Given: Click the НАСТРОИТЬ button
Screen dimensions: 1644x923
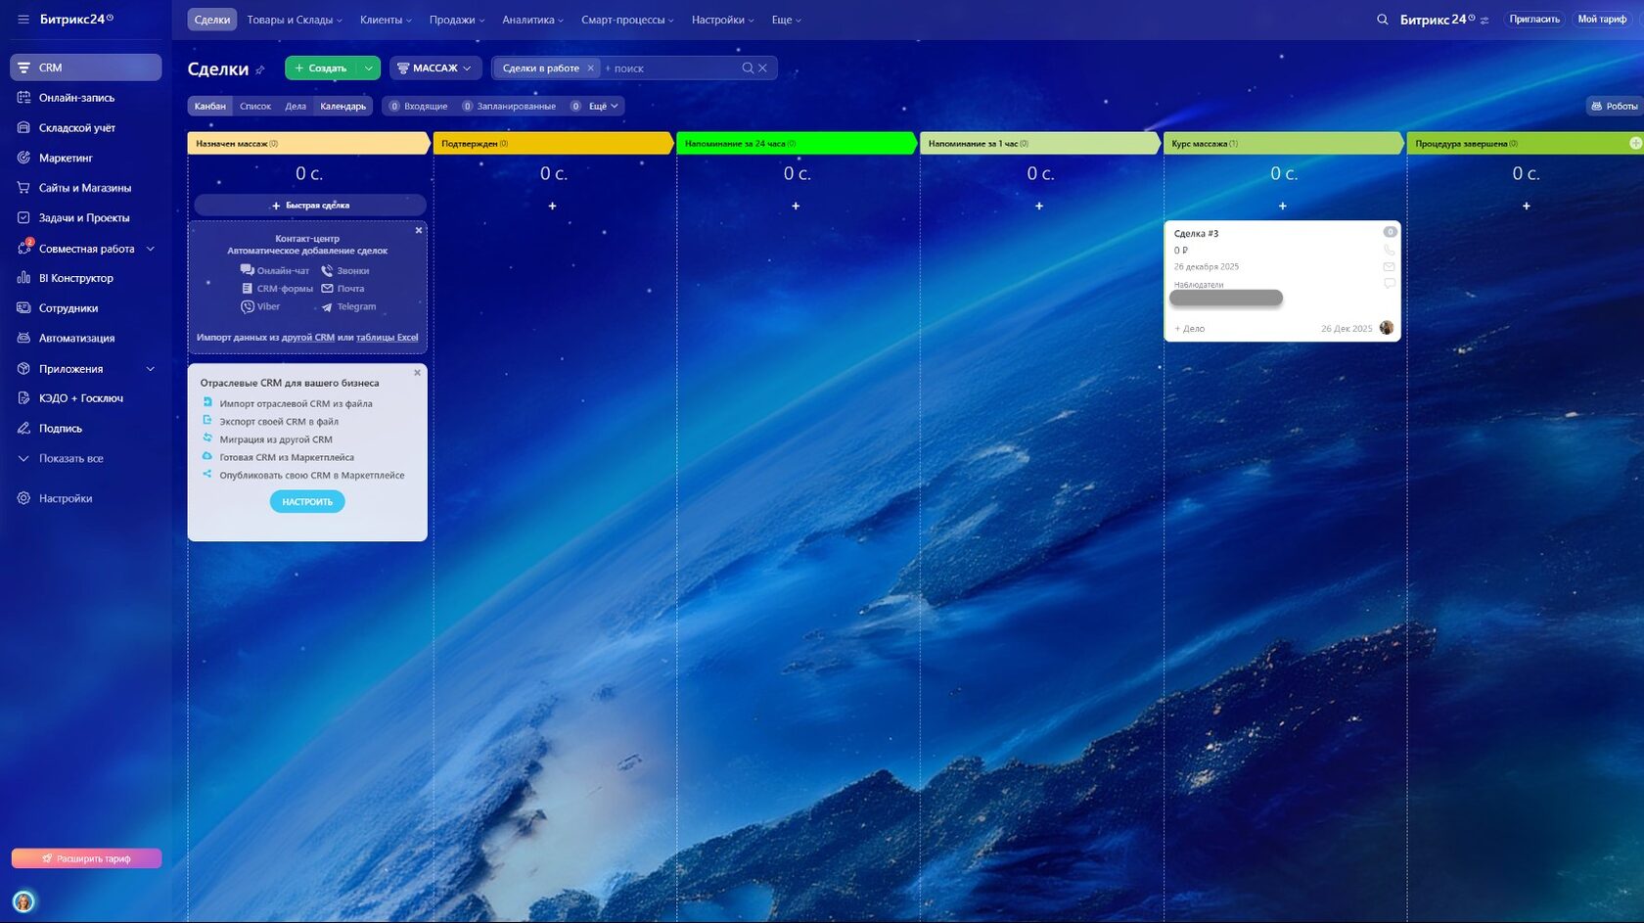Looking at the screenshot, I should (307, 501).
